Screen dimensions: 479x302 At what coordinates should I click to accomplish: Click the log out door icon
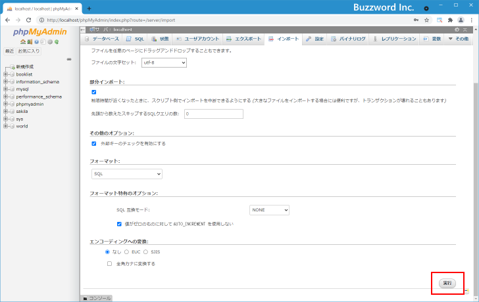pos(30,42)
